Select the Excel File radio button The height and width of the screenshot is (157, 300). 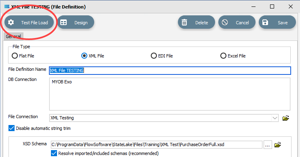click(223, 56)
